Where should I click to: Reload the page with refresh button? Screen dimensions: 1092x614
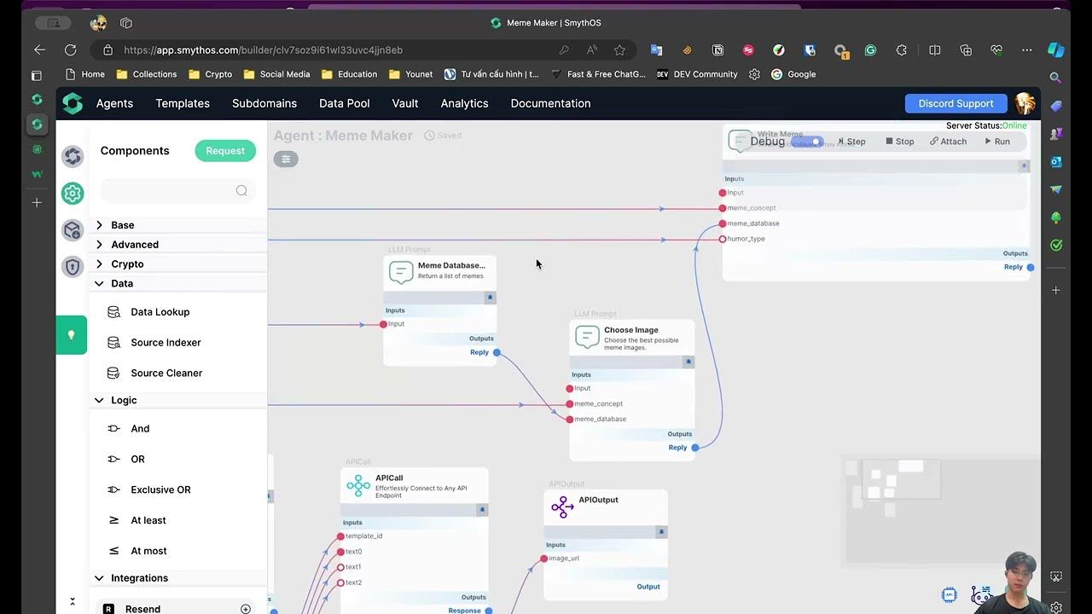tap(71, 50)
